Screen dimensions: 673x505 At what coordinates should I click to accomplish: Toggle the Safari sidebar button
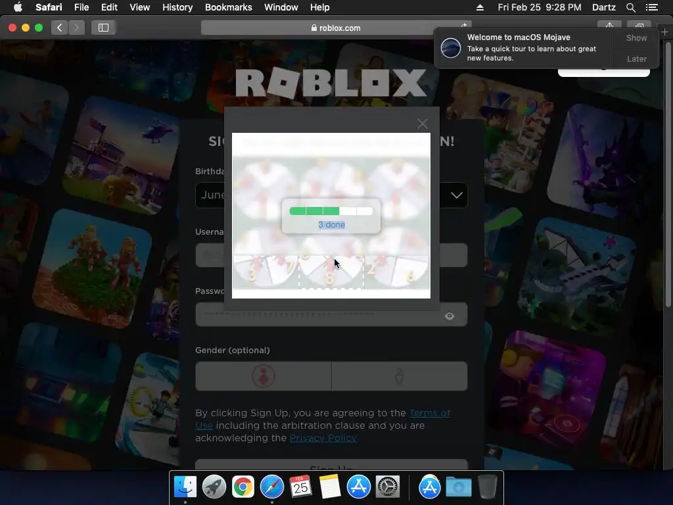pos(103,28)
